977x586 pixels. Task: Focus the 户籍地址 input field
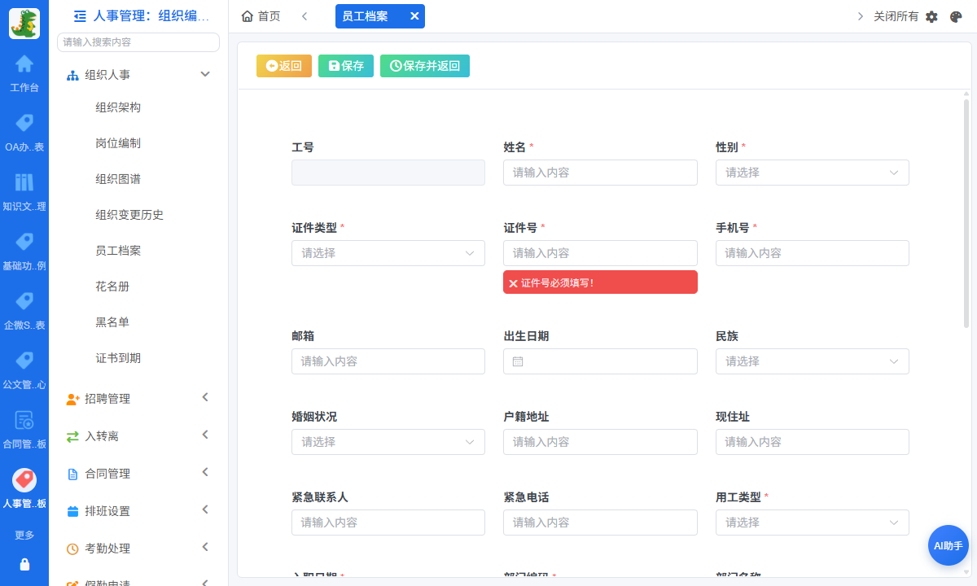[x=600, y=442]
